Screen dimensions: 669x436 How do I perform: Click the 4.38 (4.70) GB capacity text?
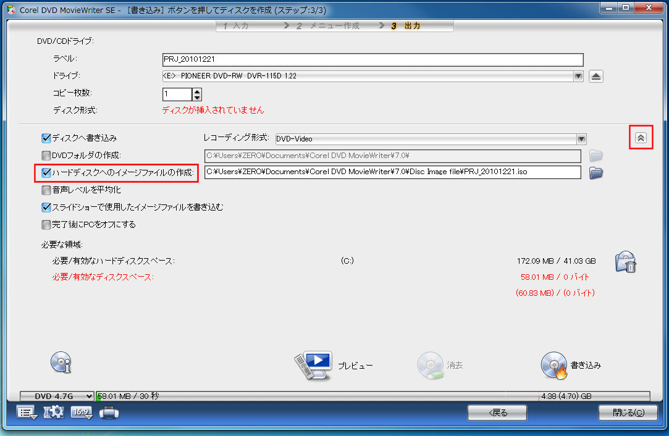566,396
